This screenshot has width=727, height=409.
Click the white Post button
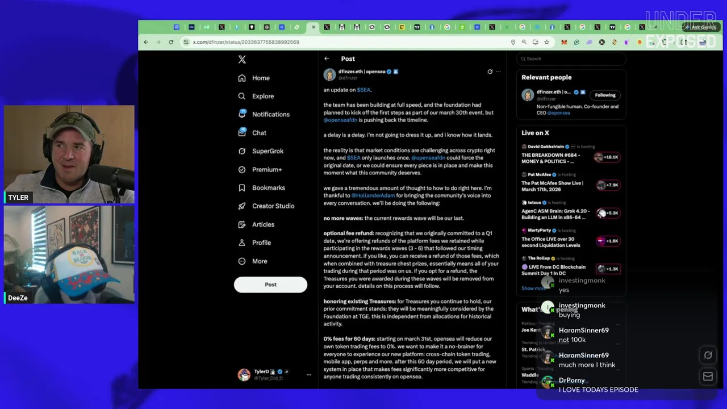click(x=270, y=285)
